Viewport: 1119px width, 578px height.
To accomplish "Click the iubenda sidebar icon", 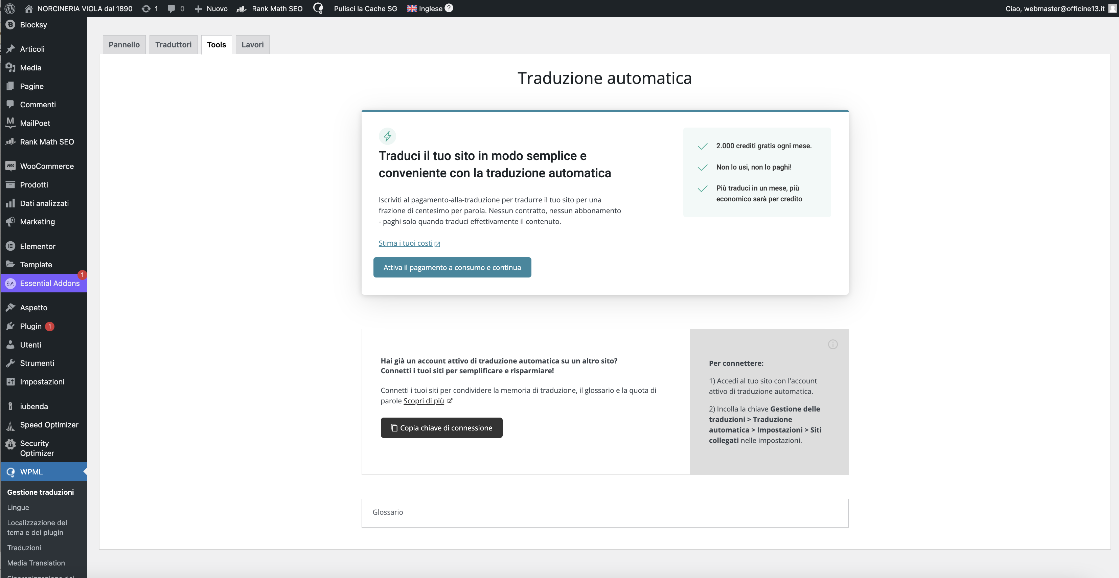I will click(x=10, y=406).
